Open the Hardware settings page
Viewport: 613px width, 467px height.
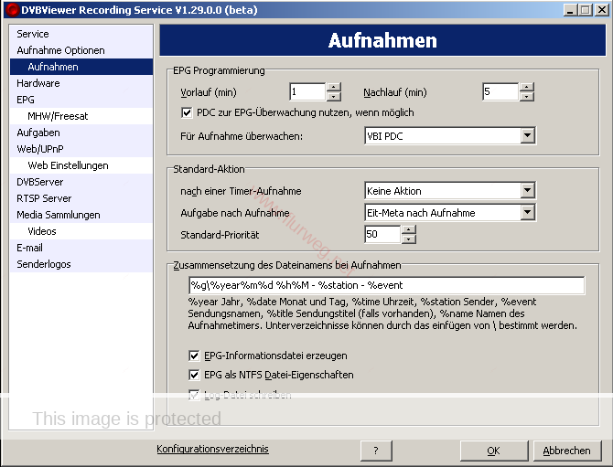(x=81, y=83)
